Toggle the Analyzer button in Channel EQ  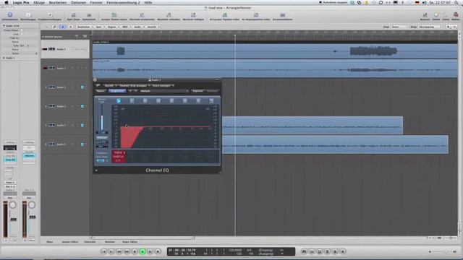102,138
